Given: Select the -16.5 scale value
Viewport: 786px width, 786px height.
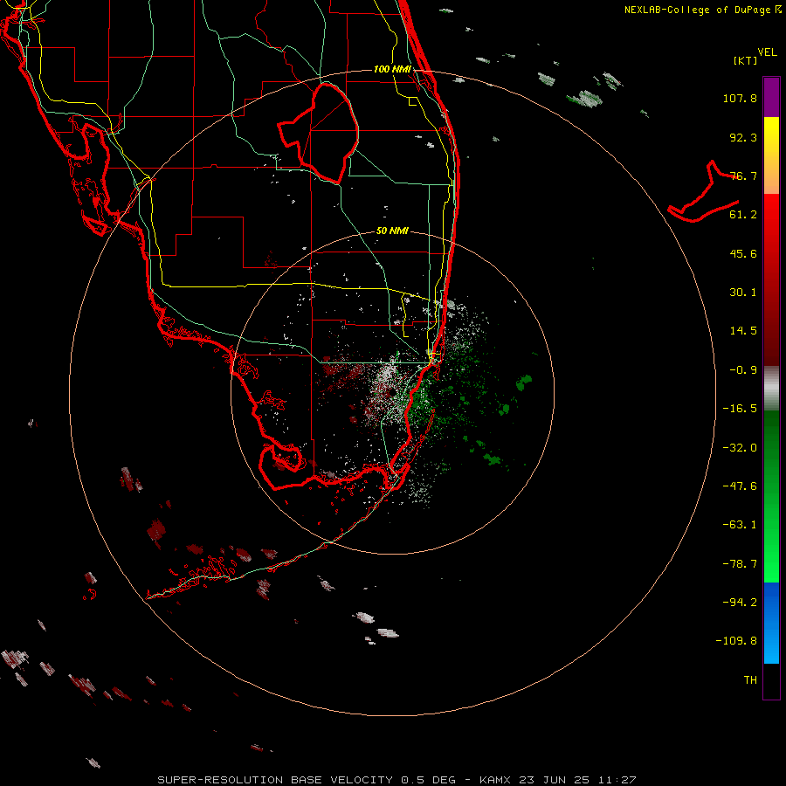Looking at the screenshot, I should [x=740, y=409].
